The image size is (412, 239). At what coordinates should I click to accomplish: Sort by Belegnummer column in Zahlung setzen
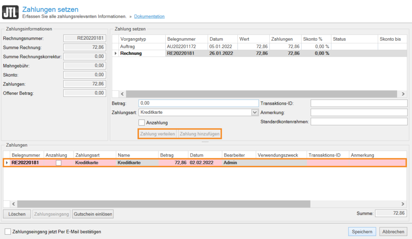point(181,39)
